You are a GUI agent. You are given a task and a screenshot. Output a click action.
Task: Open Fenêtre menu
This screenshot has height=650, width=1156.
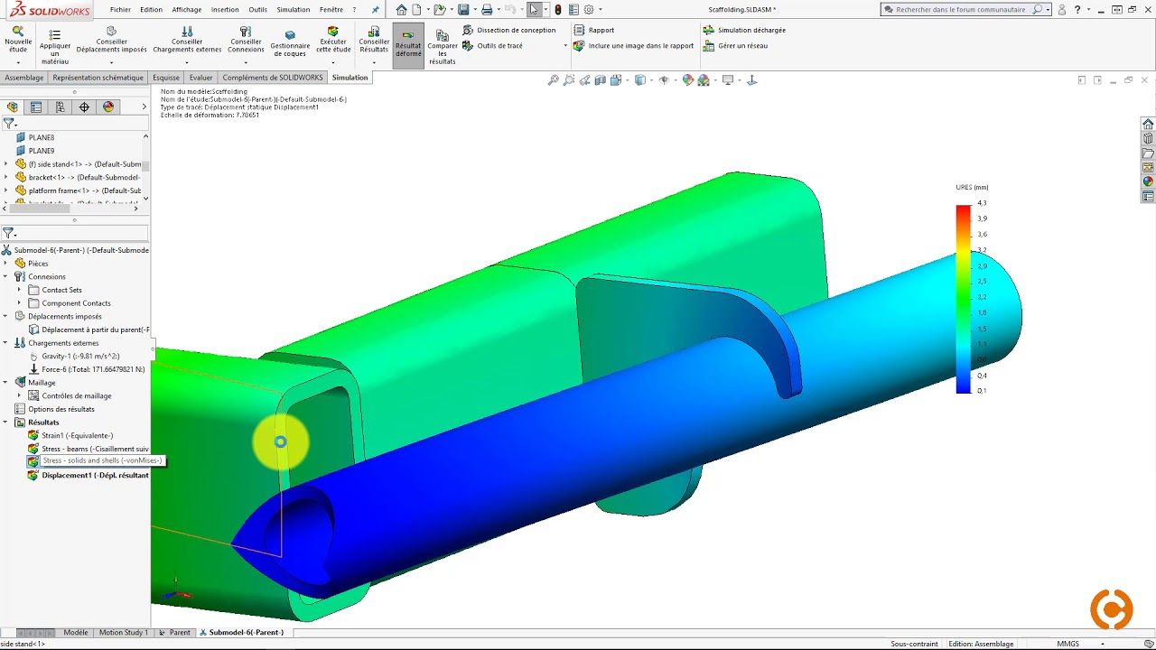coord(331,9)
